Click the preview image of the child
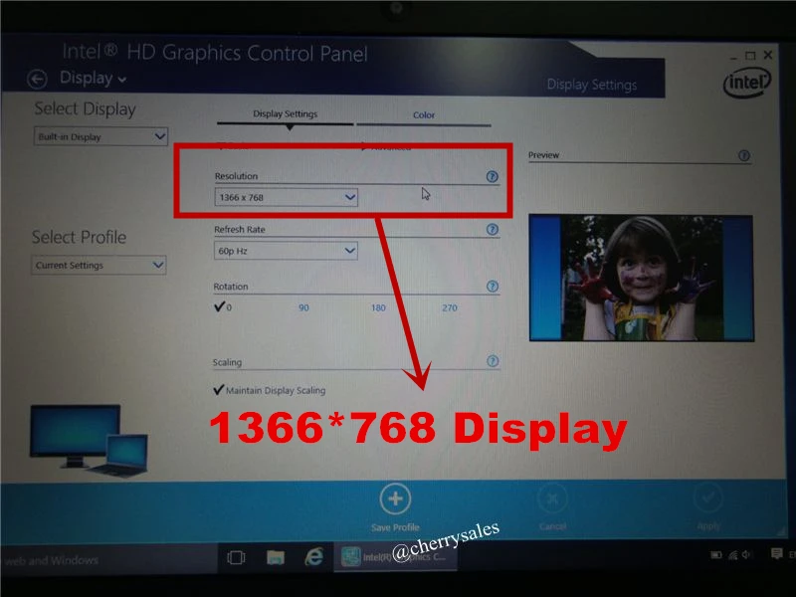 642,278
